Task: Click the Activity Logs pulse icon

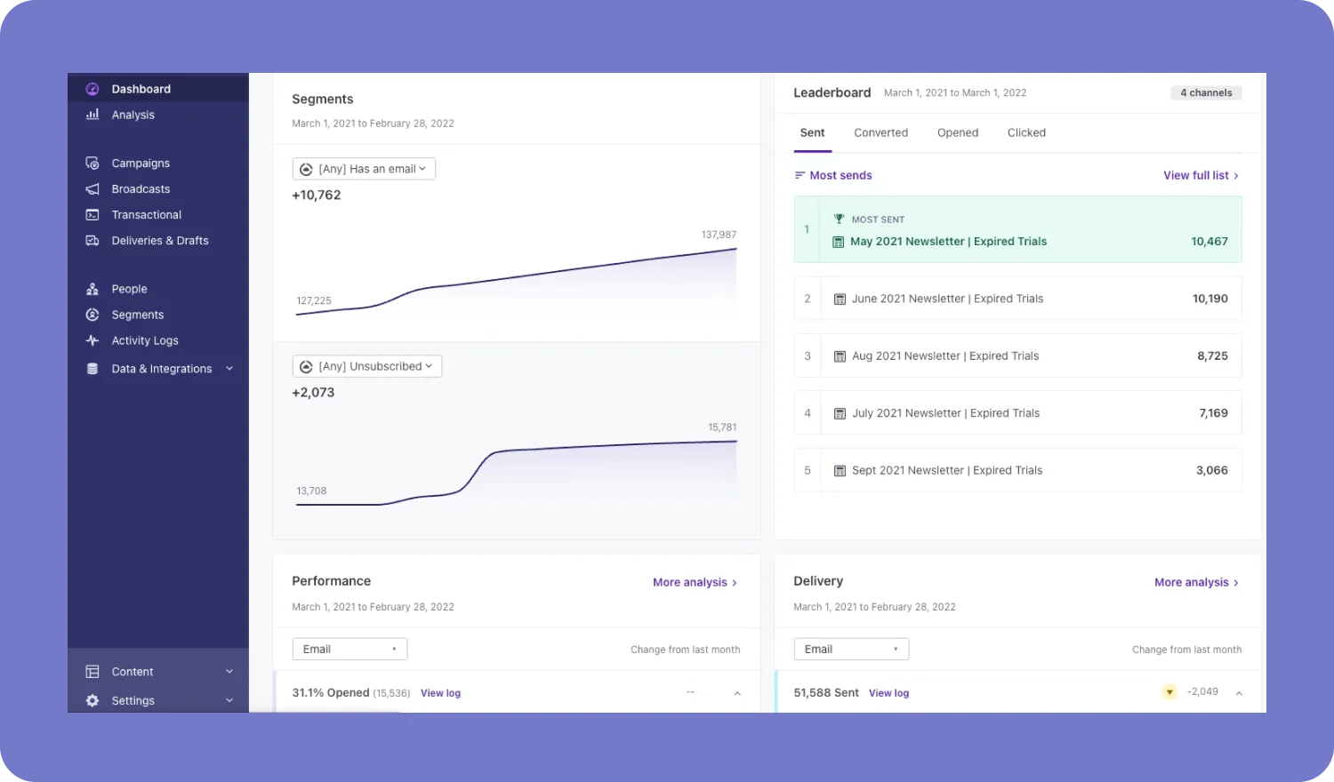Action: point(92,340)
